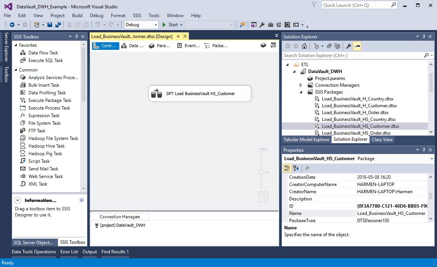Save the current file with floppy icon
Screen dimensions: 437x267
coord(50,25)
